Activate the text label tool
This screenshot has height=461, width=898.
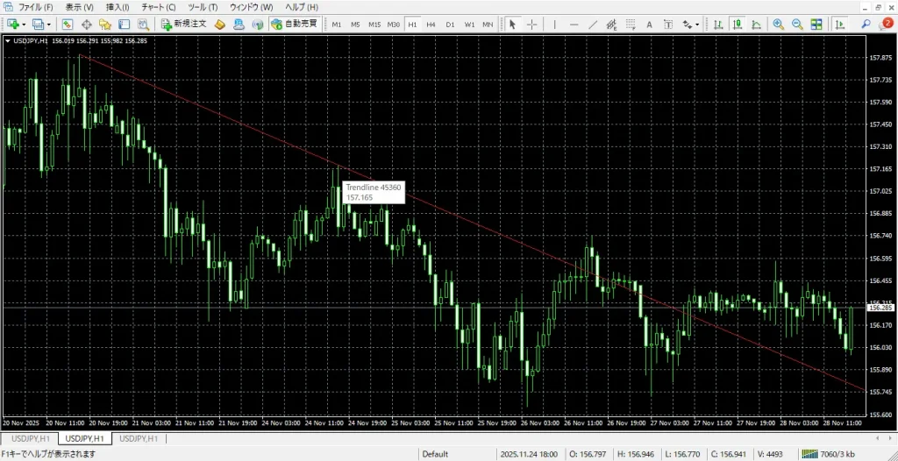coord(649,25)
